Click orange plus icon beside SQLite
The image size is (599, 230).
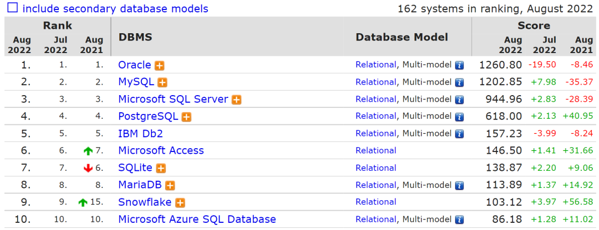point(161,168)
